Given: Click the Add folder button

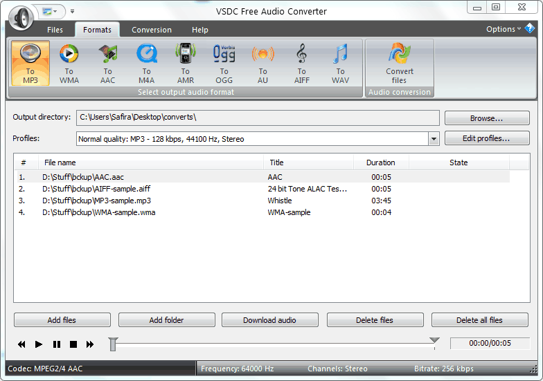Looking at the screenshot, I should point(166,320).
